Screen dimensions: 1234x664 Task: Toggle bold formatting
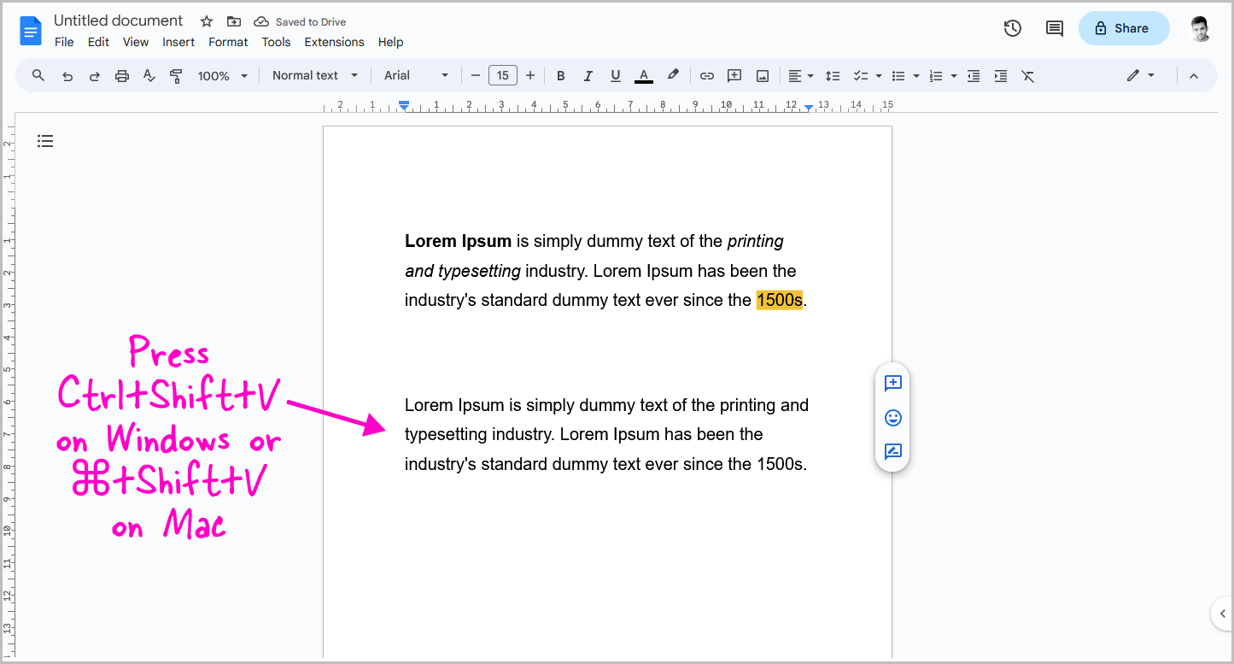pos(560,75)
